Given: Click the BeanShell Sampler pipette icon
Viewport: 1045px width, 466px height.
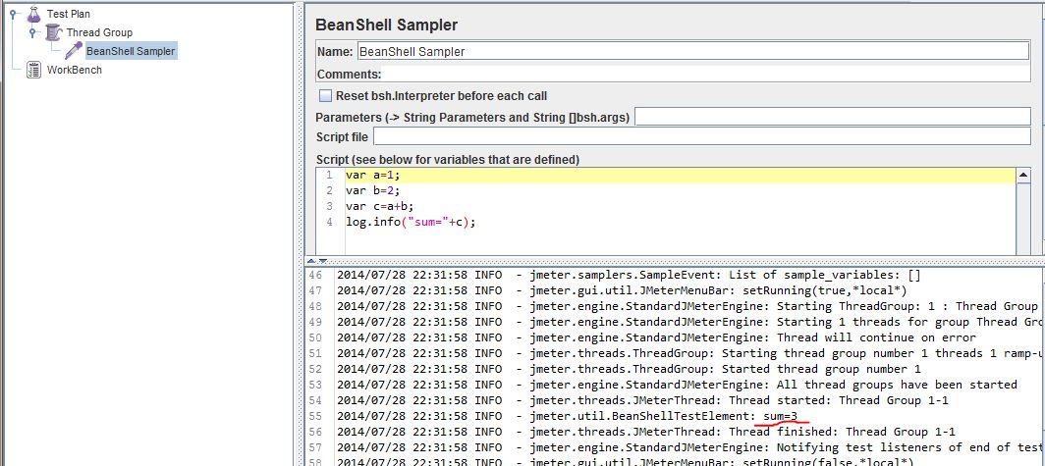Looking at the screenshot, I should (74, 51).
